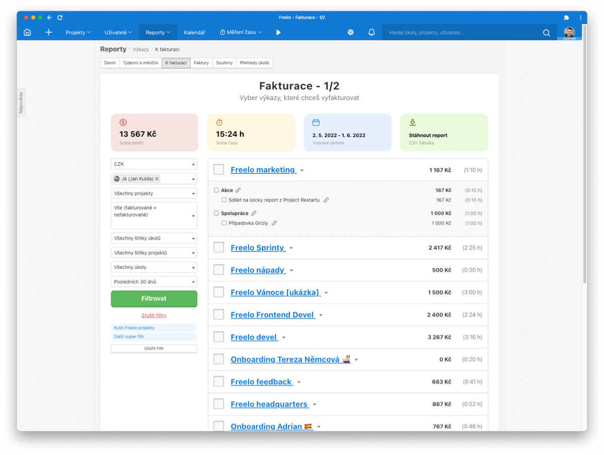The height and width of the screenshot is (455, 604).
Task: Expand the Freelo nápady row arrow
Action: pyautogui.click(x=291, y=271)
